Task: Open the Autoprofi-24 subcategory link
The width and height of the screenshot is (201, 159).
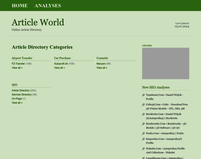Action: (61, 64)
